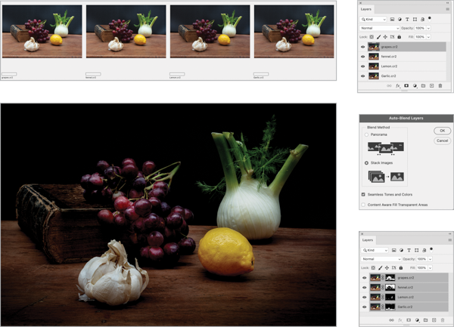Lock all in the maskless Layers panel
454x327 pixels.
pyautogui.click(x=400, y=37)
